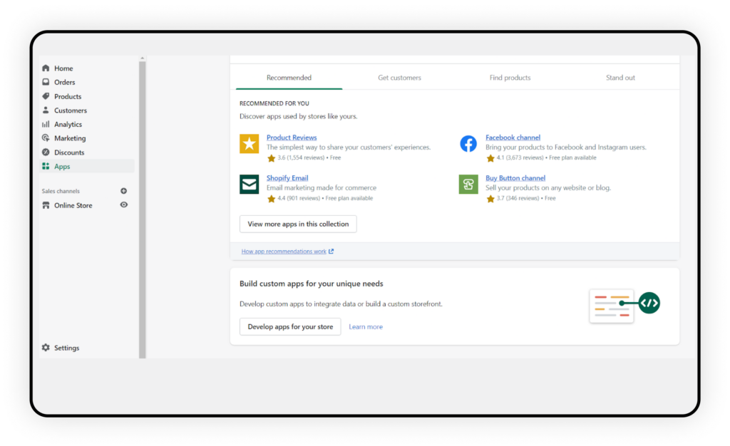The height and width of the screenshot is (446, 730).
Task: Open Settings at sidebar bottom
Action: pos(66,348)
